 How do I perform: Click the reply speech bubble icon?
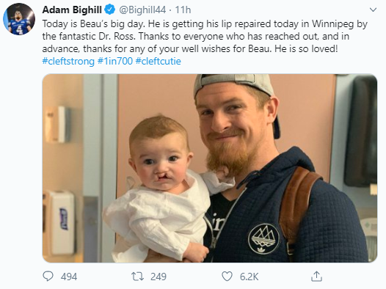(x=48, y=277)
